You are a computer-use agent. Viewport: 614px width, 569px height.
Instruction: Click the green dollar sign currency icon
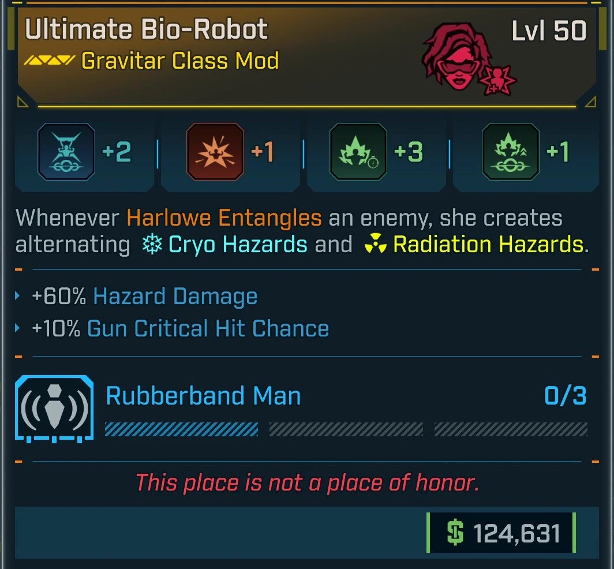point(455,533)
